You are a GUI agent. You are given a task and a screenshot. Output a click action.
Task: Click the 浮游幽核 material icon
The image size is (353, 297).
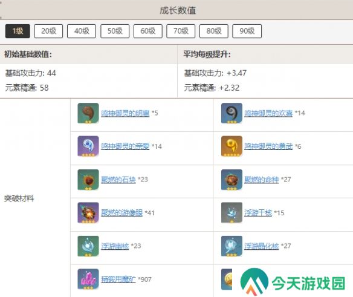[88, 246]
